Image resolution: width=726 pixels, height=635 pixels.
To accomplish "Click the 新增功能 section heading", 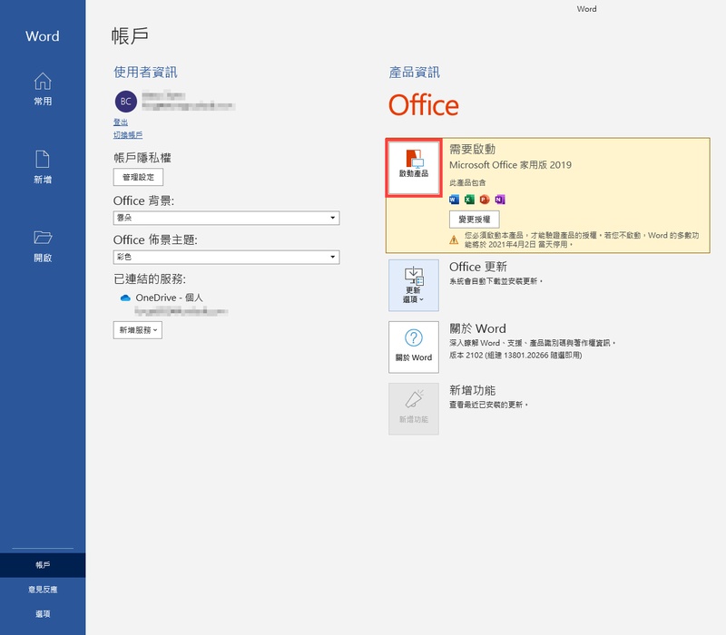I will 472,391.
